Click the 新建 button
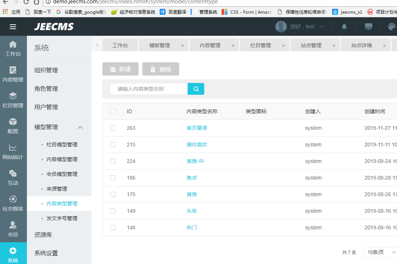This screenshot has width=397, height=264. coord(121,69)
